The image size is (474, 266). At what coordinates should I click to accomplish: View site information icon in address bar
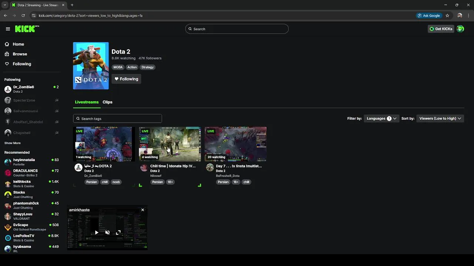34,16
